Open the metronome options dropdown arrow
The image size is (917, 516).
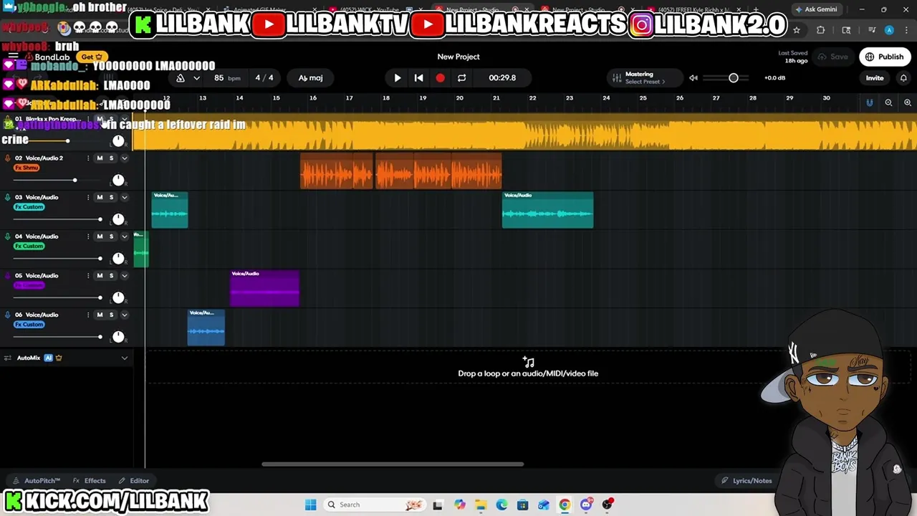(196, 77)
